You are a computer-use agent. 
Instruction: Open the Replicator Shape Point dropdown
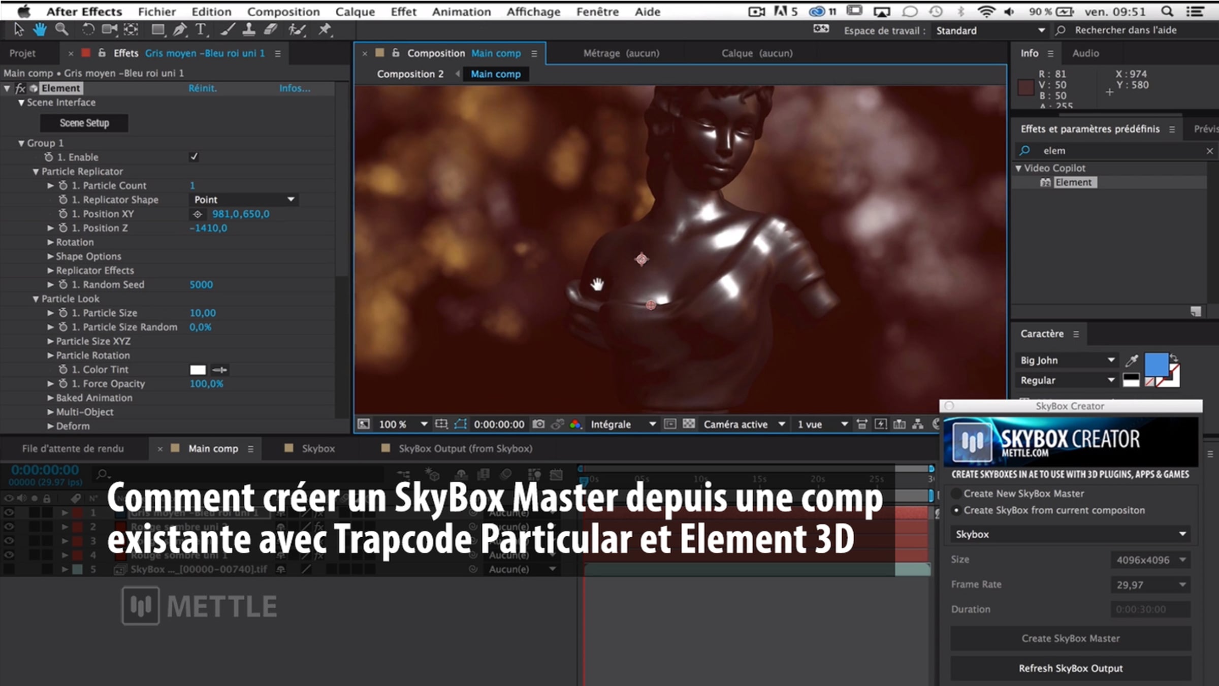coord(244,200)
